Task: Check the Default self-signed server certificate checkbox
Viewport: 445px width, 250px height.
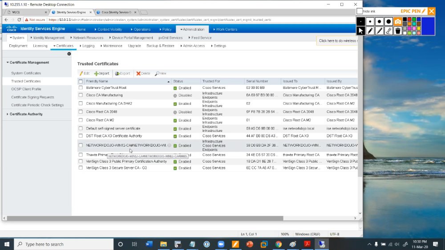Action: tap(81, 128)
